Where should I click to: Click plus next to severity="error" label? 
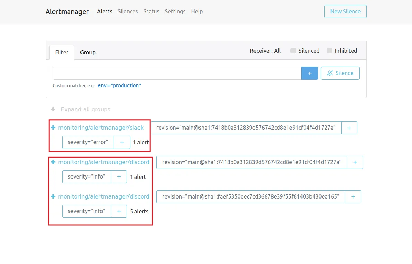click(x=122, y=142)
